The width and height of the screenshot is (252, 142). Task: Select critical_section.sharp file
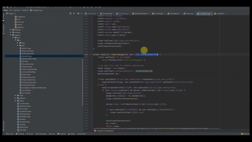click(x=28, y=59)
